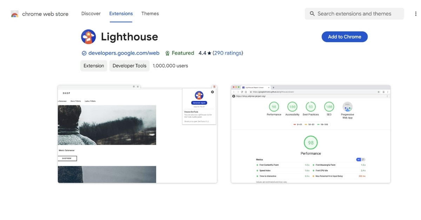Image resolution: width=421 pixels, height=220 pixels.
Task: Open the Extensions tab
Action: (121, 14)
